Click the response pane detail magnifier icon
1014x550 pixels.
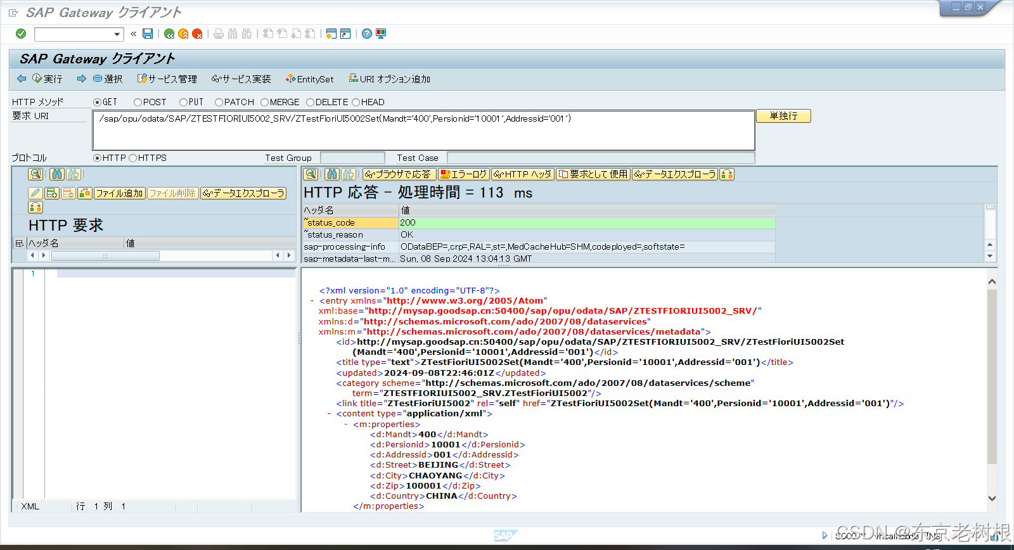coord(311,174)
